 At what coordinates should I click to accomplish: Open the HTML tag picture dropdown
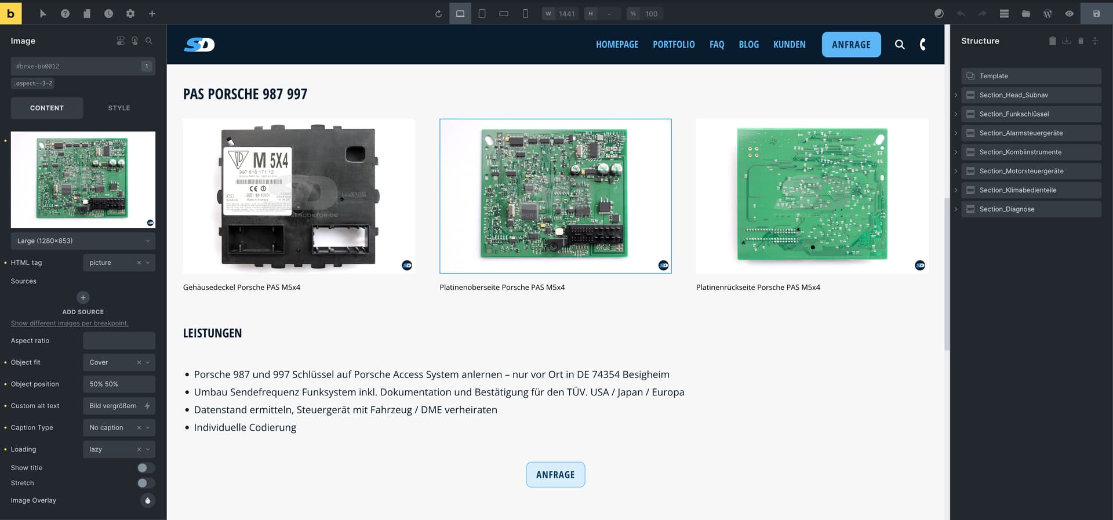coord(119,263)
